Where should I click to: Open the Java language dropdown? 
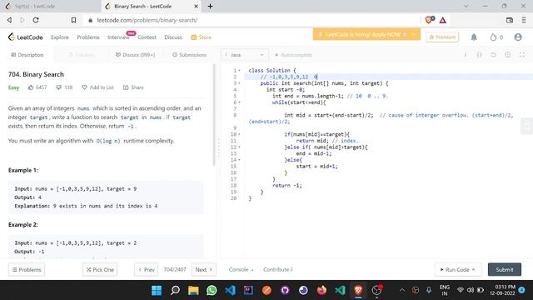pos(244,55)
